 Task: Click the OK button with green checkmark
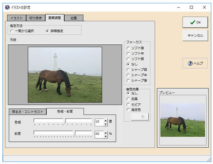coord(195,22)
